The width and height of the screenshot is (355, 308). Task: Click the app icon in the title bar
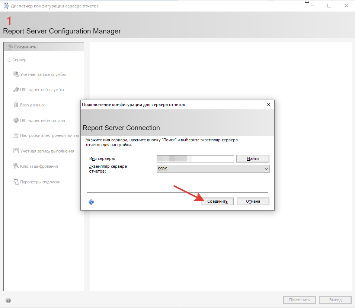tap(6, 6)
